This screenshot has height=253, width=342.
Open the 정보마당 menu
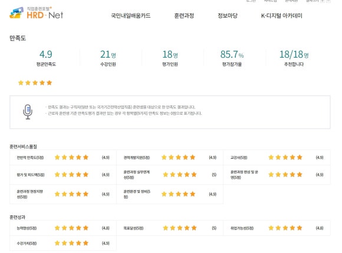[x=228, y=16]
